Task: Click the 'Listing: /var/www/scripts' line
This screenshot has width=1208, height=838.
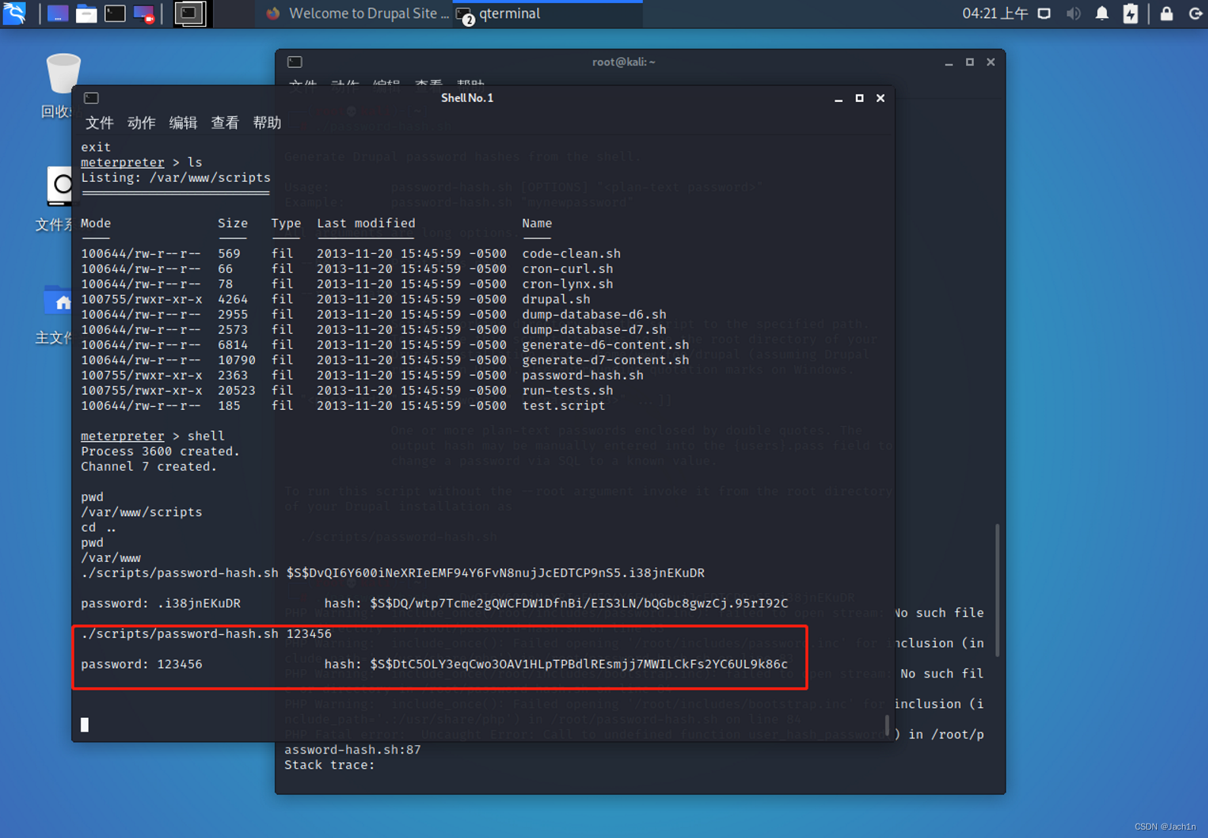Action: click(176, 177)
